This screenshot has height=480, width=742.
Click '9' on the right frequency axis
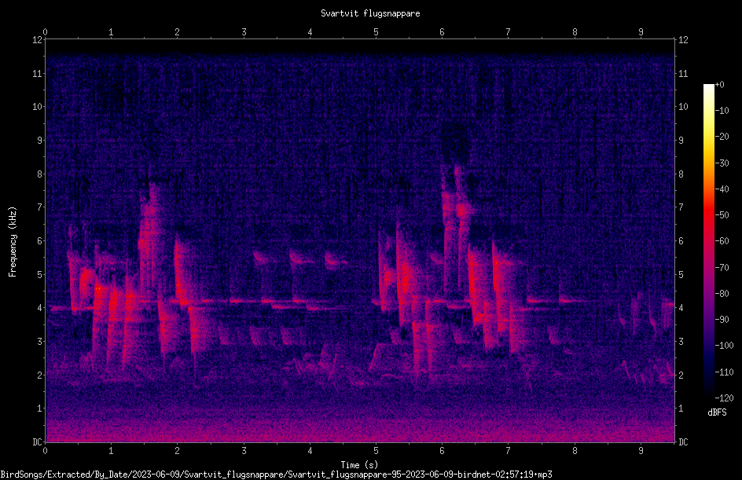click(681, 141)
